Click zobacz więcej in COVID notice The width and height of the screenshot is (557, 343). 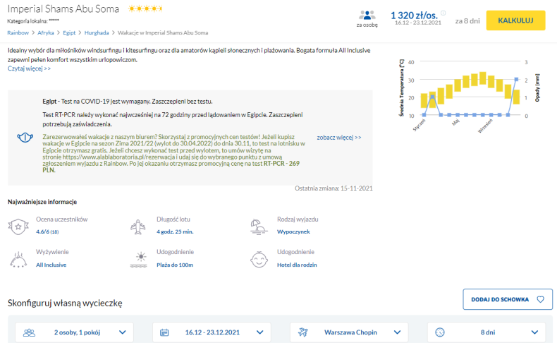tap(338, 137)
